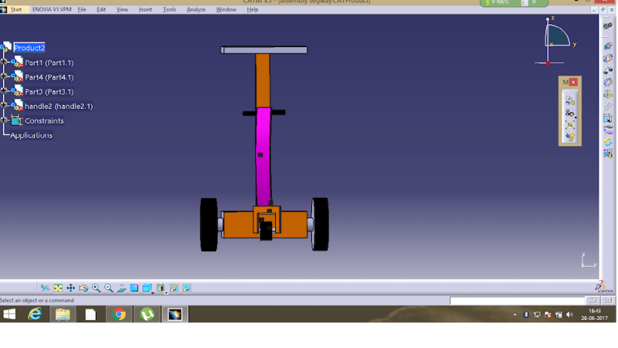This screenshot has height=348, width=618.
Task: Click Fit All In icon
Action: pyautogui.click(x=58, y=288)
